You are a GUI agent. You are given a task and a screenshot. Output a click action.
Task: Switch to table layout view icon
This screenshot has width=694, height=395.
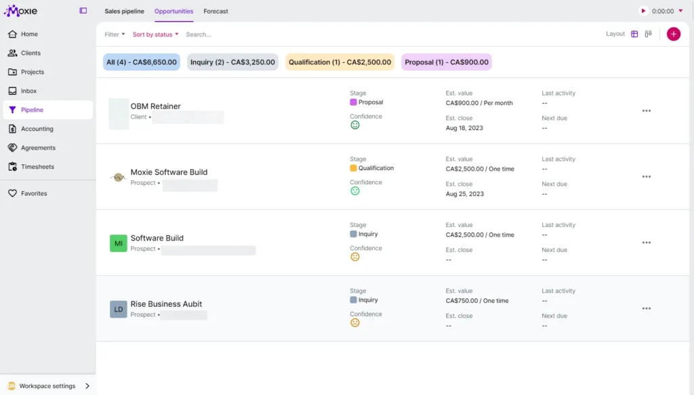tap(634, 34)
